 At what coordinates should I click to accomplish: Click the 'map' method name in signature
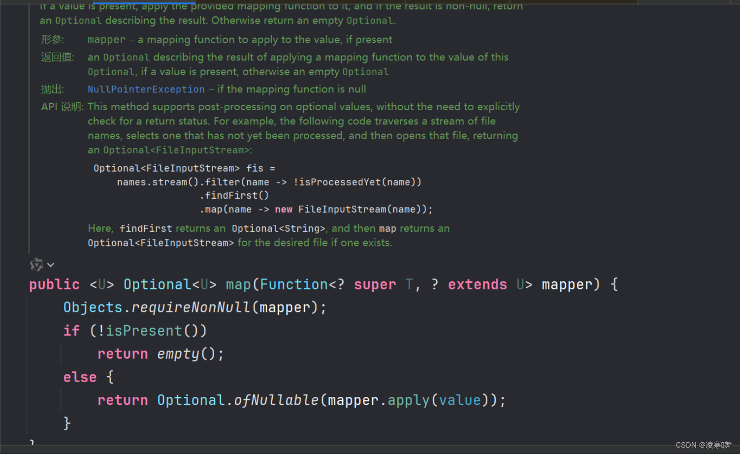[x=238, y=284]
